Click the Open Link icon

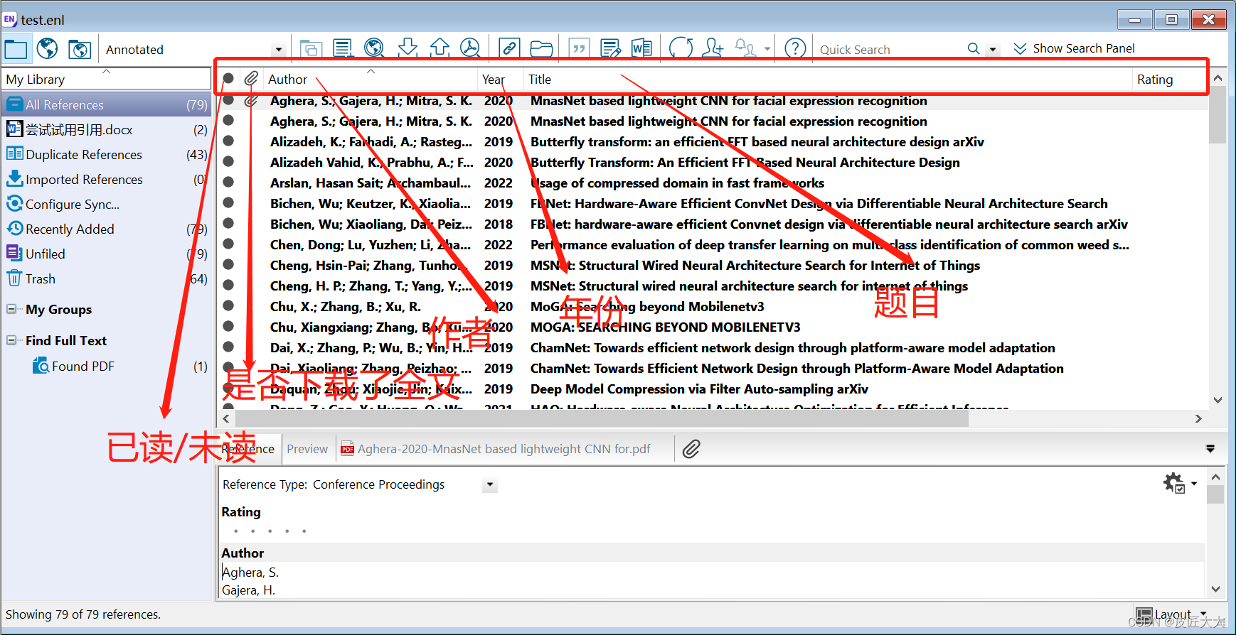(x=509, y=48)
